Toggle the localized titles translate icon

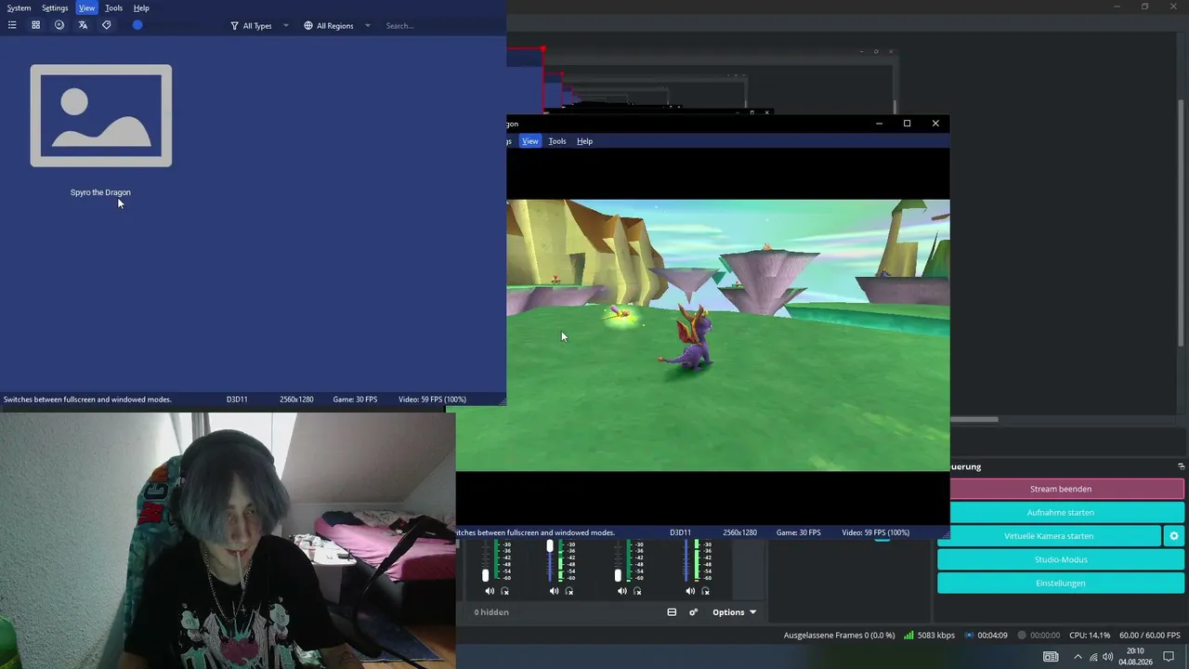(x=83, y=25)
